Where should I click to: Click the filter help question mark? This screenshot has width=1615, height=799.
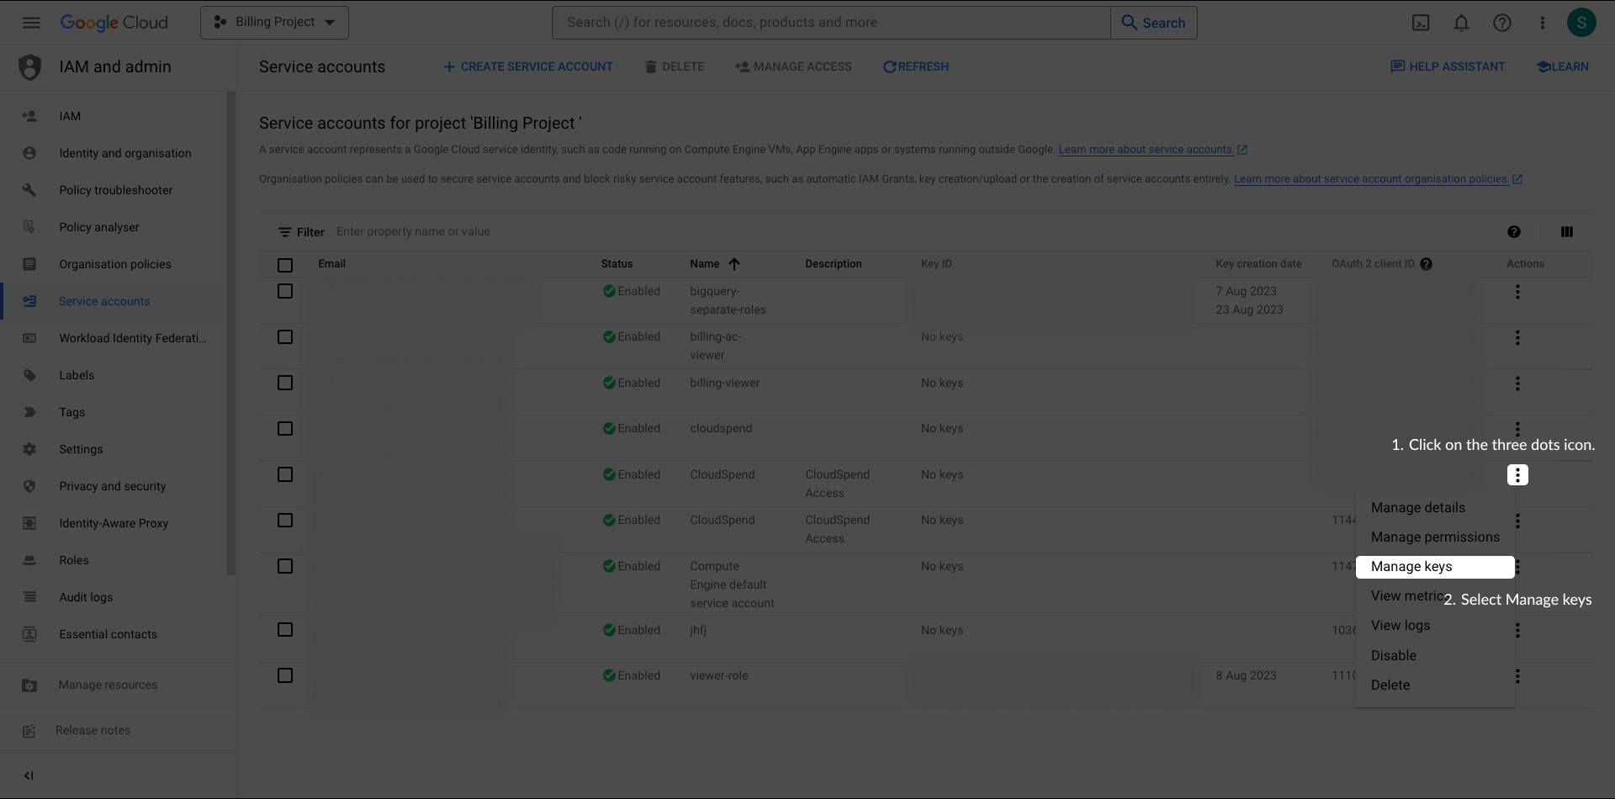[1515, 231]
